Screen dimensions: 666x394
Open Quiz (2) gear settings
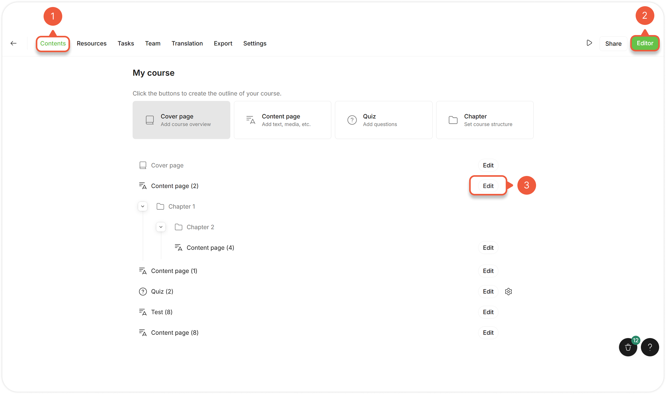508,291
